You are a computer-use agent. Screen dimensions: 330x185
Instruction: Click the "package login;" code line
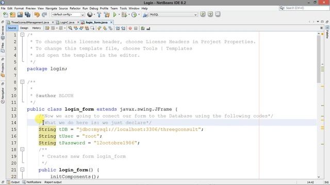[x=47, y=68]
